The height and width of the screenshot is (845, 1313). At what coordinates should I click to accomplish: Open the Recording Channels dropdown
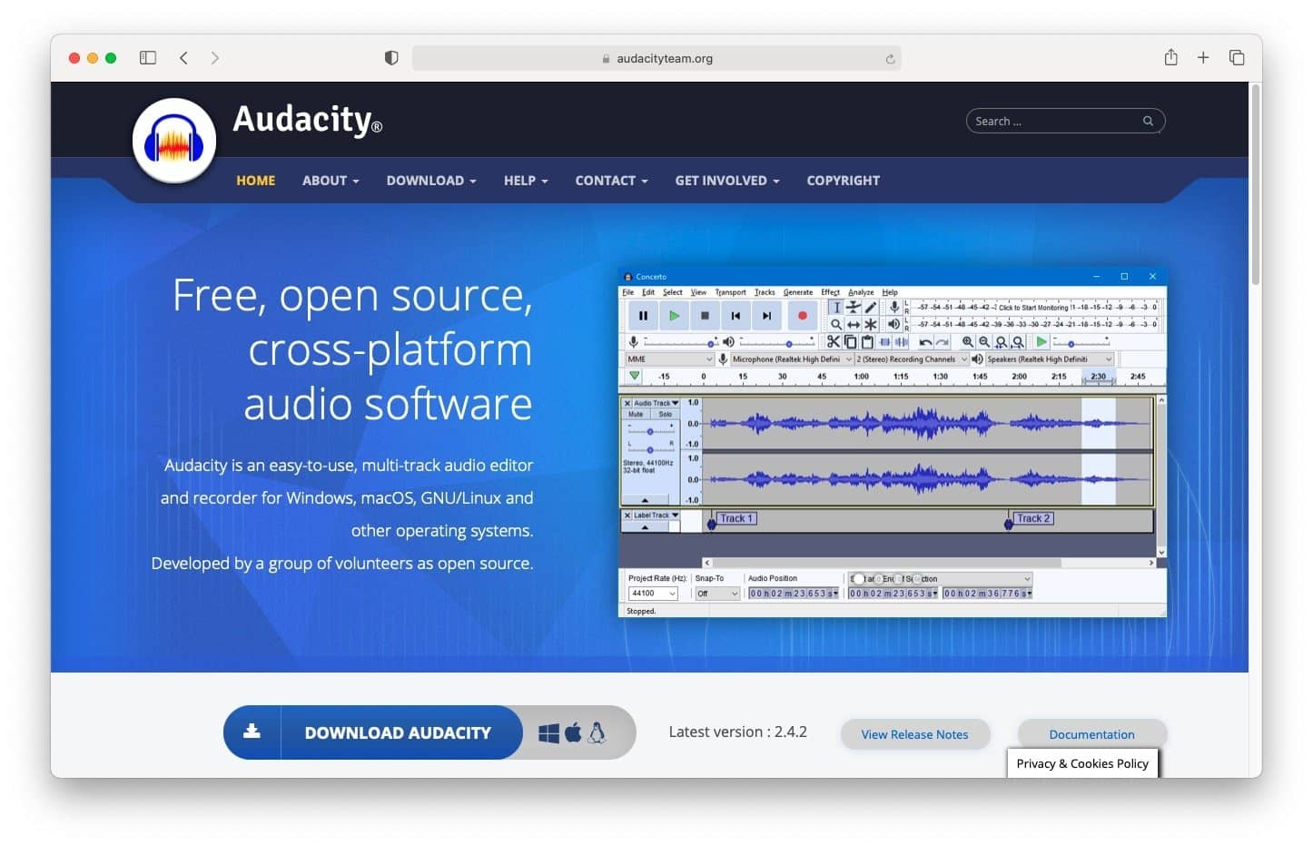912,359
